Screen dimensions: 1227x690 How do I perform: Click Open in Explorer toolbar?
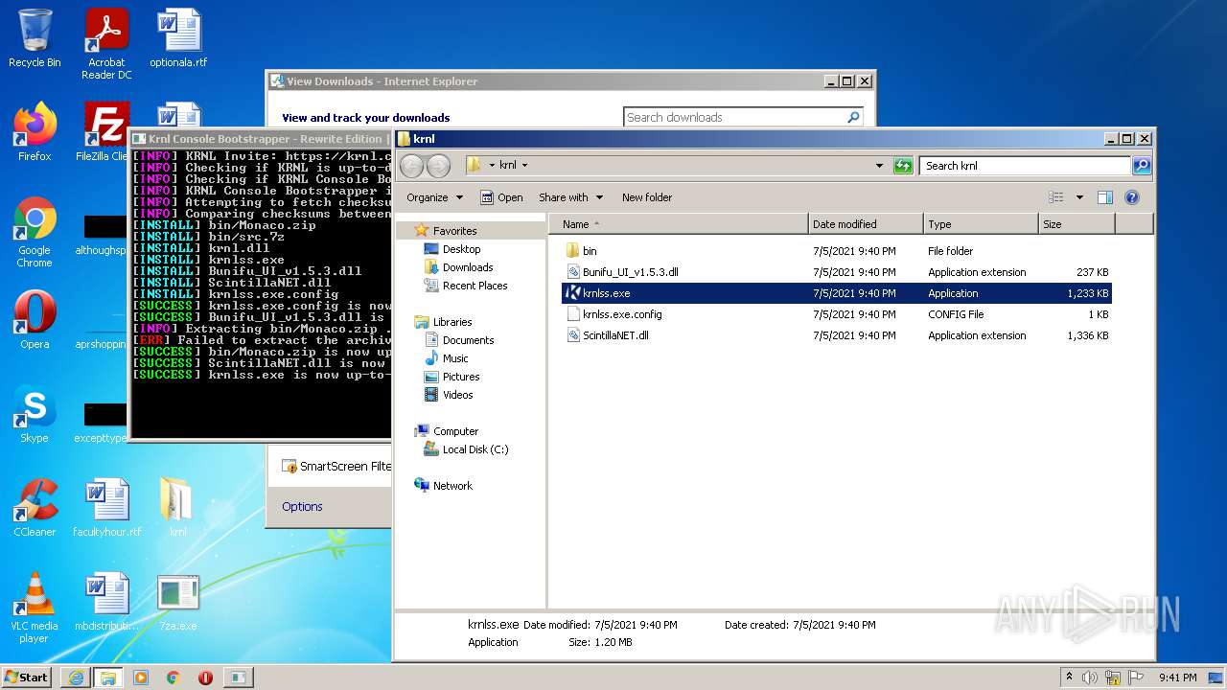501,197
